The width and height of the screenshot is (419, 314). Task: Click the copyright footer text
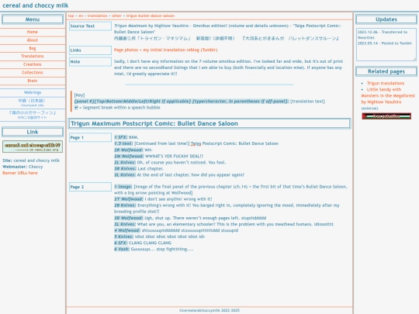tap(209, 310)
